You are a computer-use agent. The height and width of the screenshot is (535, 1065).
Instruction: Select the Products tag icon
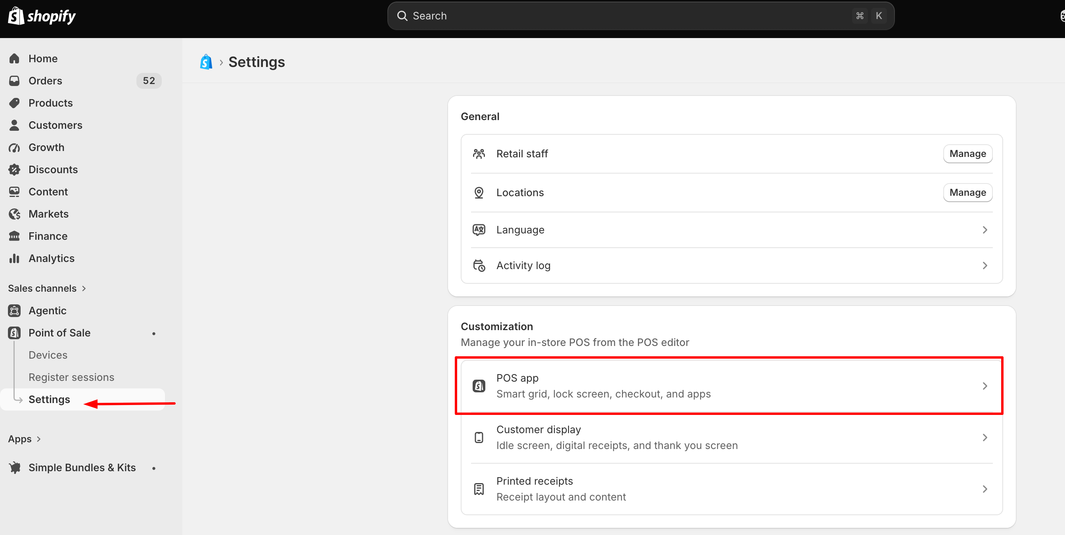(14, 103)
